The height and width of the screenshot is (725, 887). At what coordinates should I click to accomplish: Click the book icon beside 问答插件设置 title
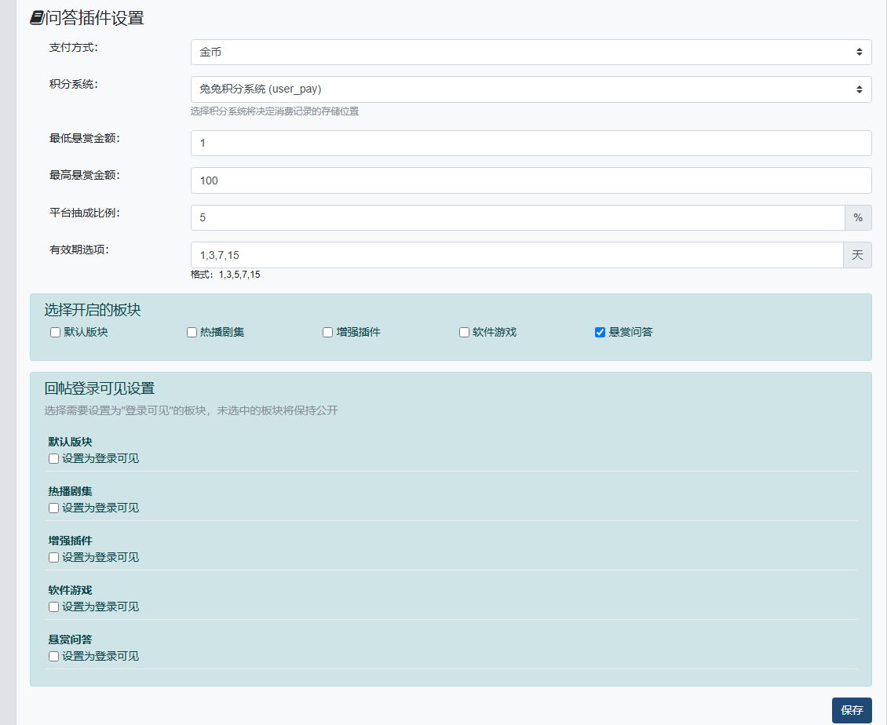tap(36, 18)
